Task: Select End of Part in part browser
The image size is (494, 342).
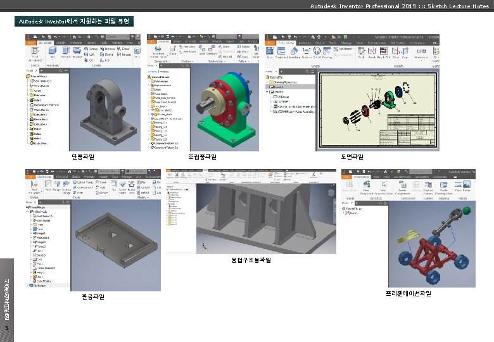Action: (x=39, y=143)
